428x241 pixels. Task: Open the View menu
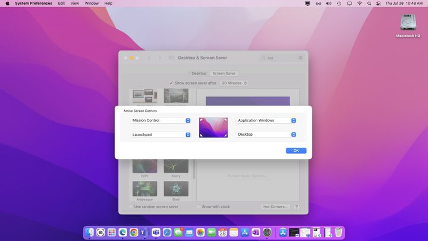click(x=74, y=4)
